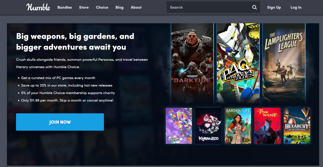Screen dimensions: 323x167
Task: Open the Garden Life game thumbnail
Action: [238, 126]
